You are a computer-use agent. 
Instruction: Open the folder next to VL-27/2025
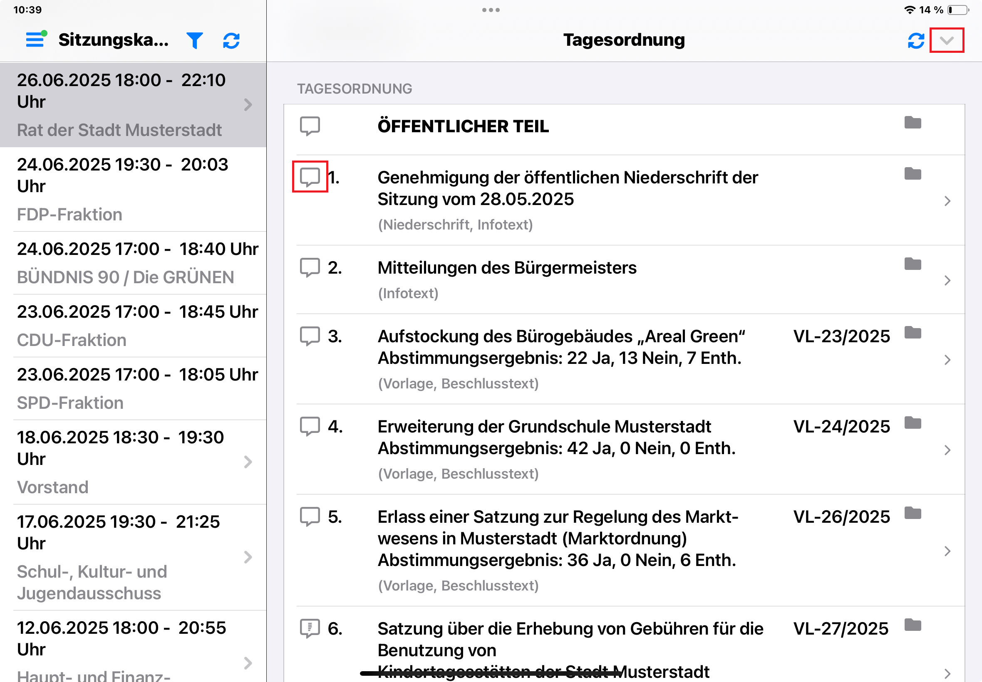point(913,627)
